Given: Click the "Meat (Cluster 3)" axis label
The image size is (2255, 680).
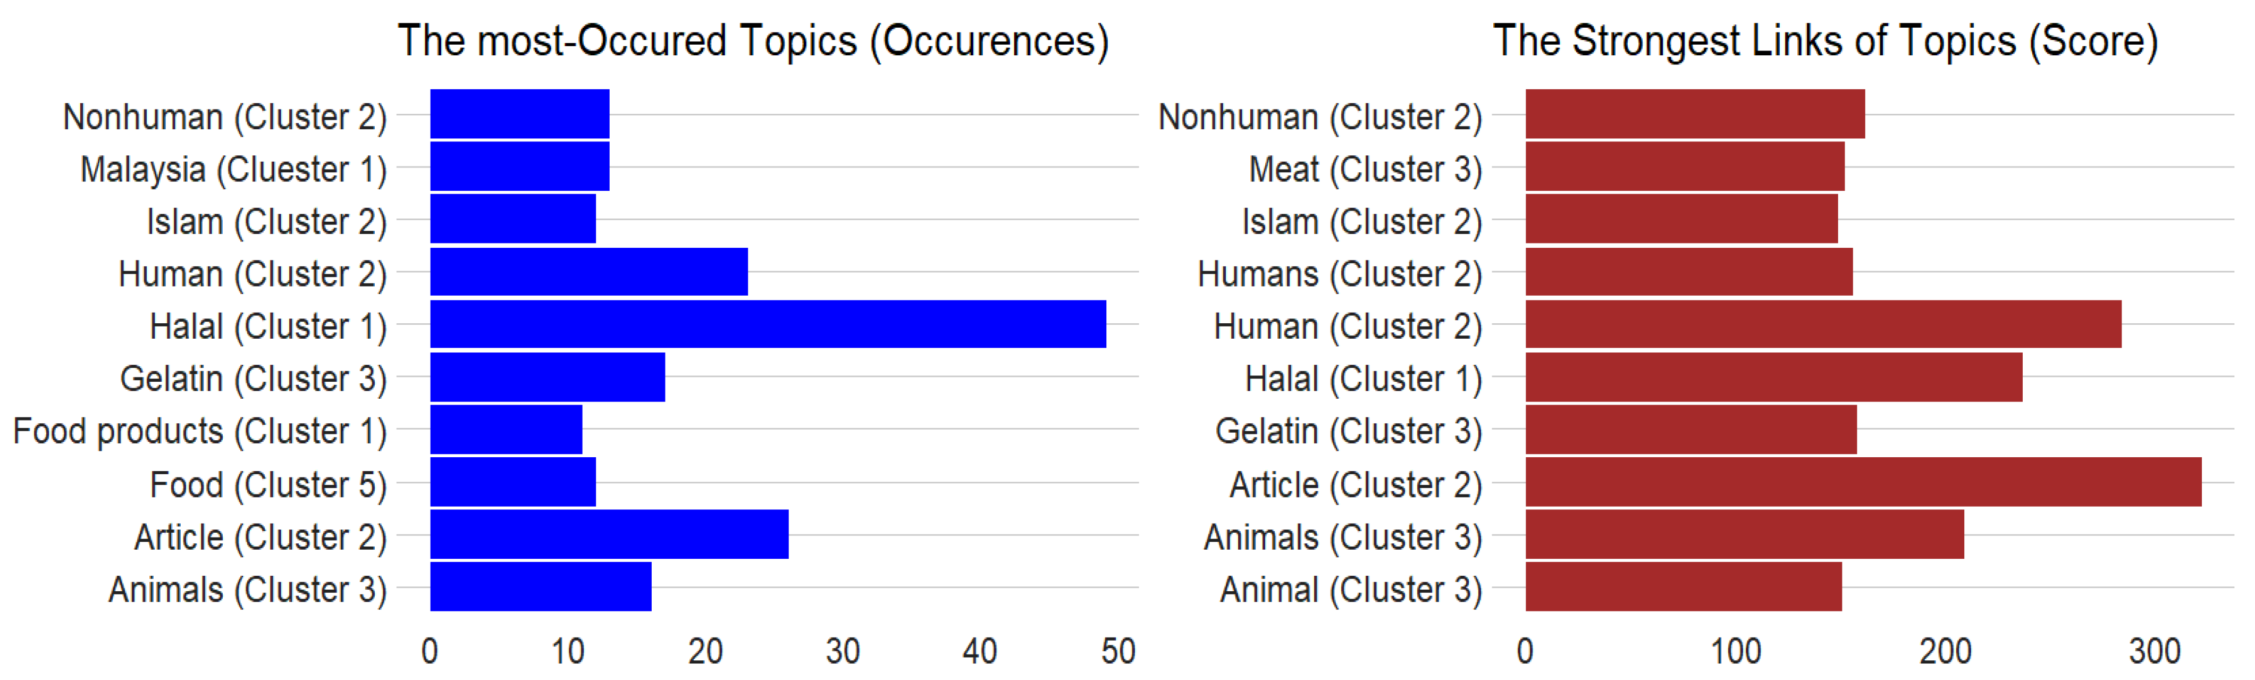Looking at the screenshot, I should point(1365,169).
